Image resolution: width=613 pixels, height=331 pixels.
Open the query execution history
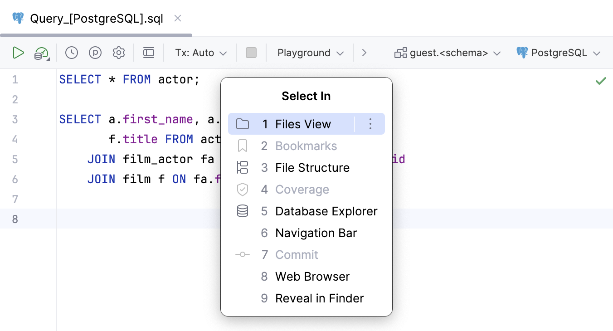point(71,53)
